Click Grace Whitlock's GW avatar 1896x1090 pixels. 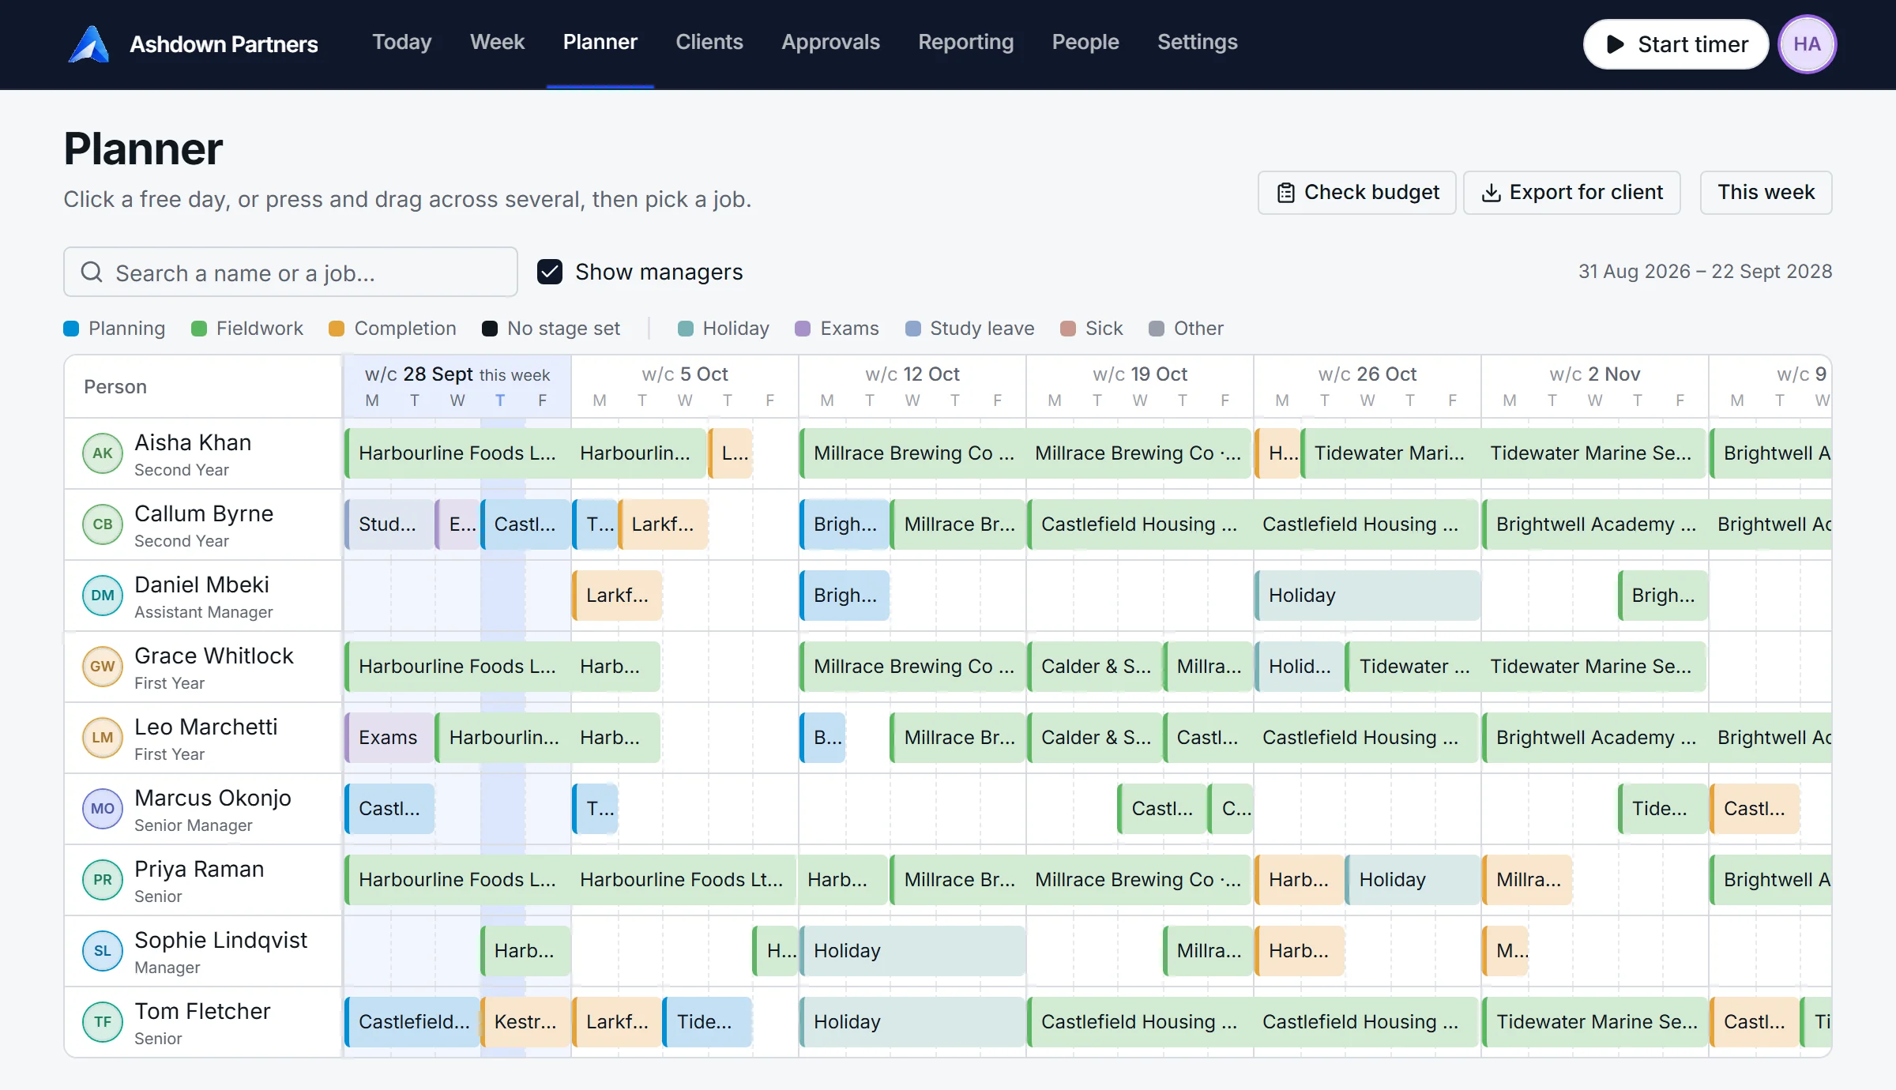[x=103, y=667]
